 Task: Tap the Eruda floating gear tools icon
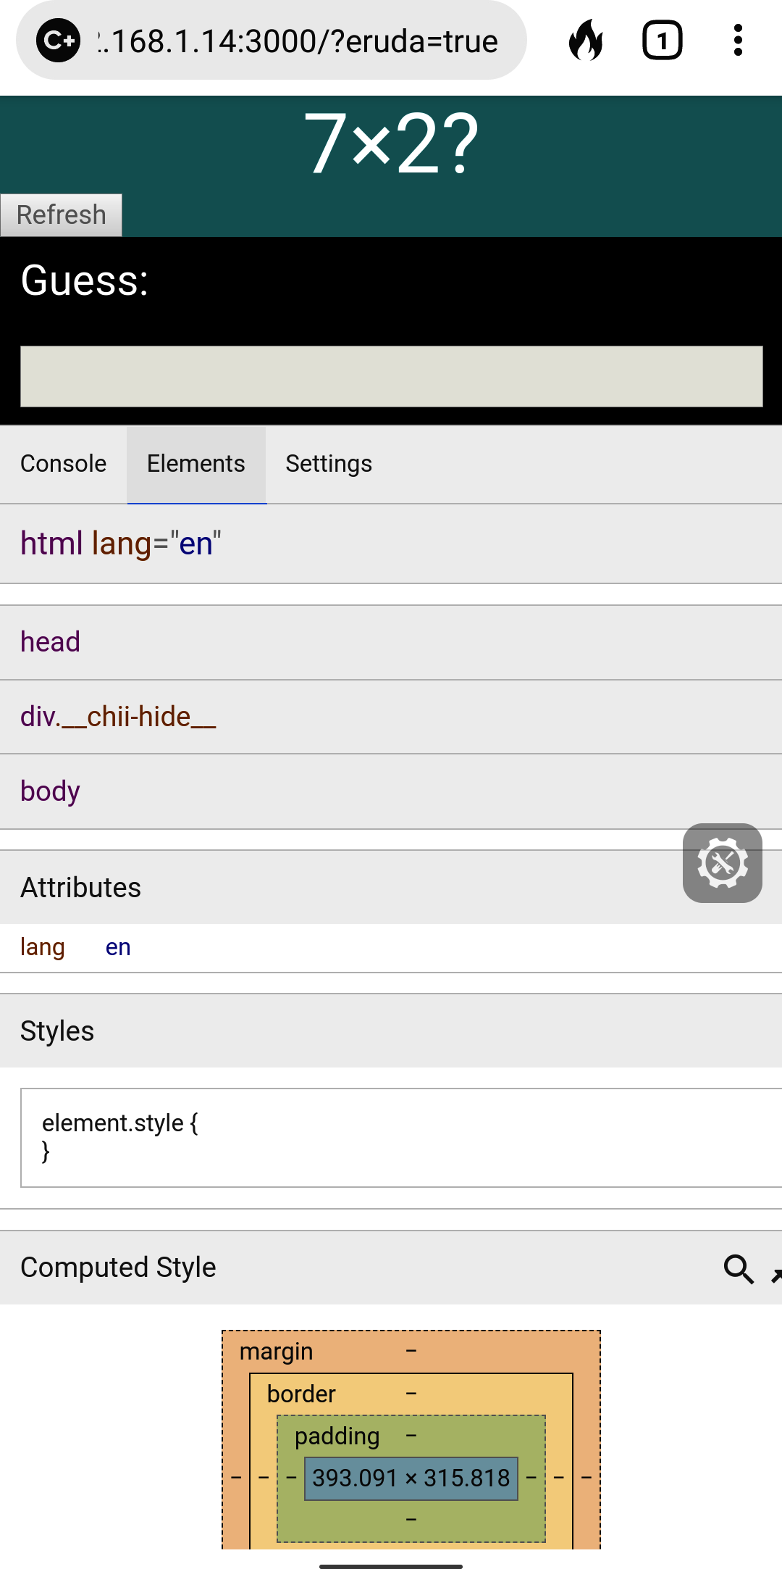coord(722,862)
